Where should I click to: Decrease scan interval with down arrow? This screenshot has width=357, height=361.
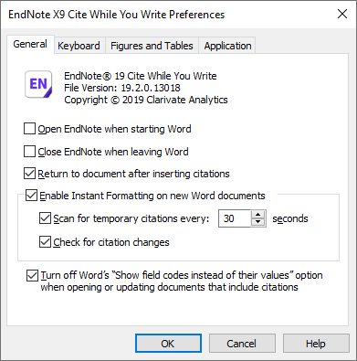[x=258, y=222]
